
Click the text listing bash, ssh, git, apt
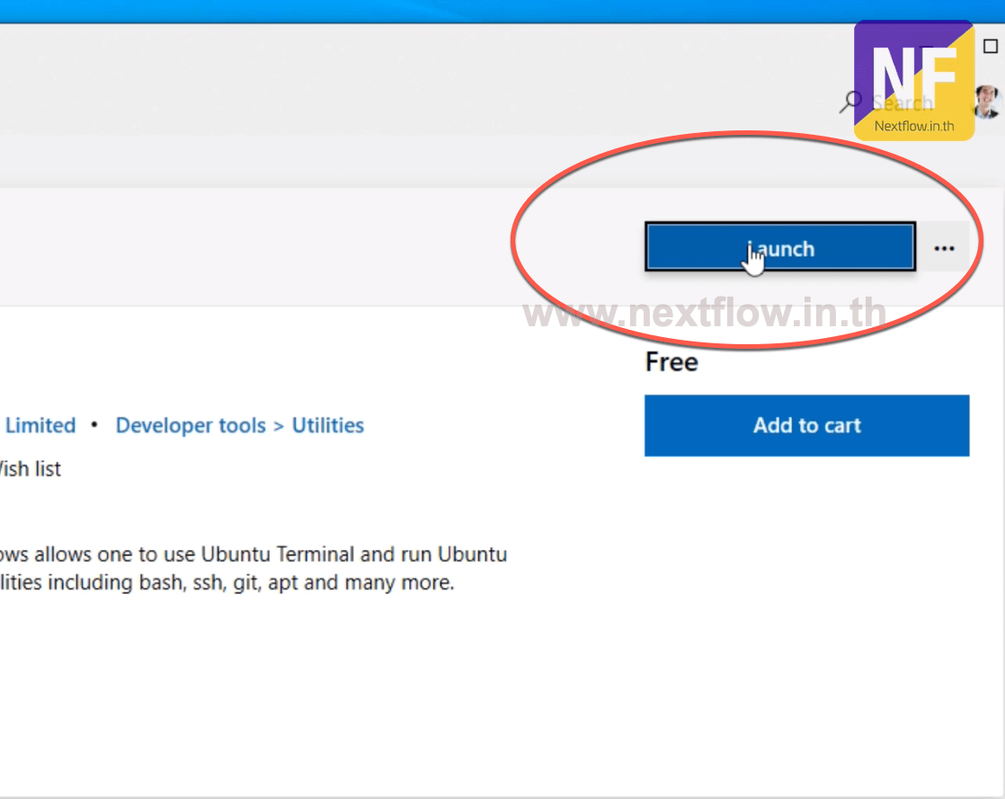tap(227, 582)
